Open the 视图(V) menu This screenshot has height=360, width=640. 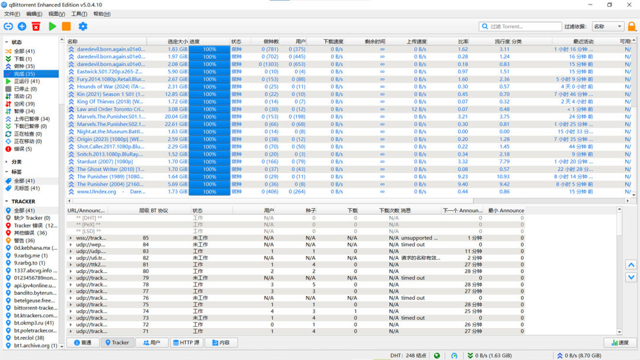coord(56,14)
